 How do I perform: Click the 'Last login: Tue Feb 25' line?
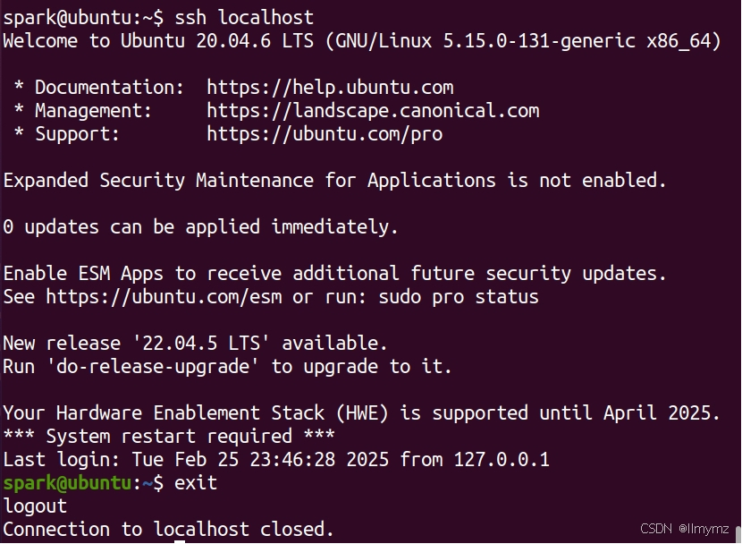coord(276,460)
